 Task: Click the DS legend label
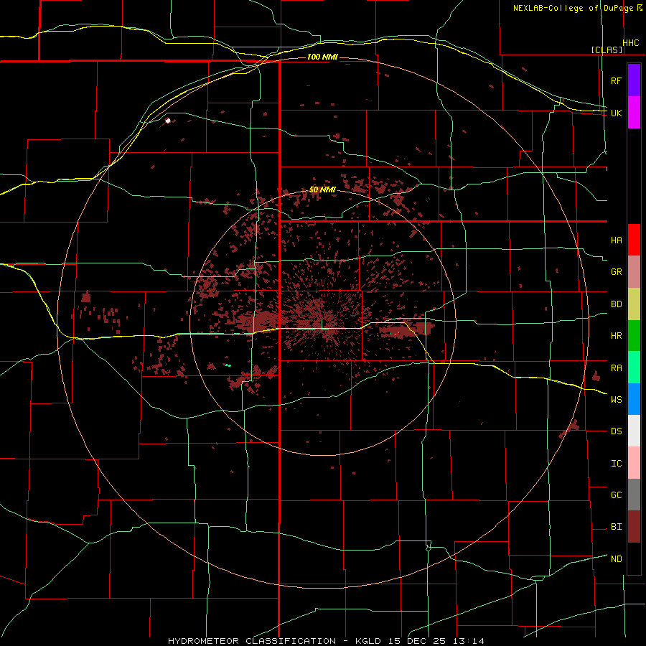pos(617,431)
